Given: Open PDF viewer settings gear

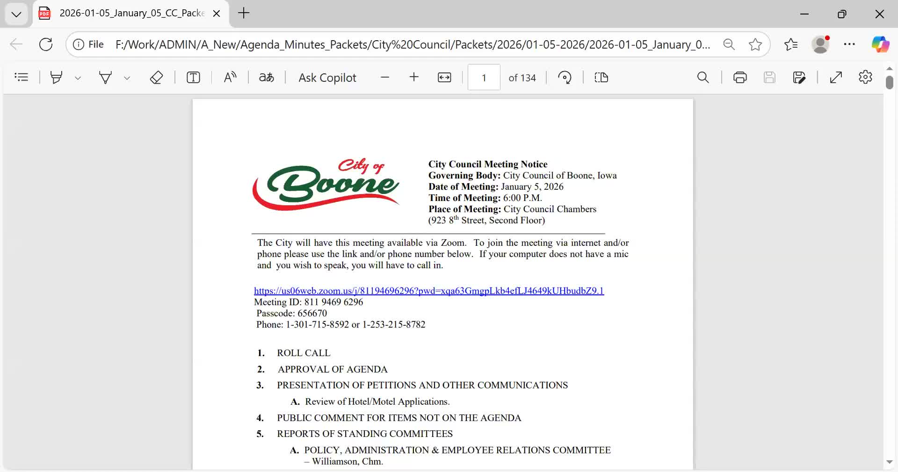Looking at the screenshot, I should click(x=865, y=77).
